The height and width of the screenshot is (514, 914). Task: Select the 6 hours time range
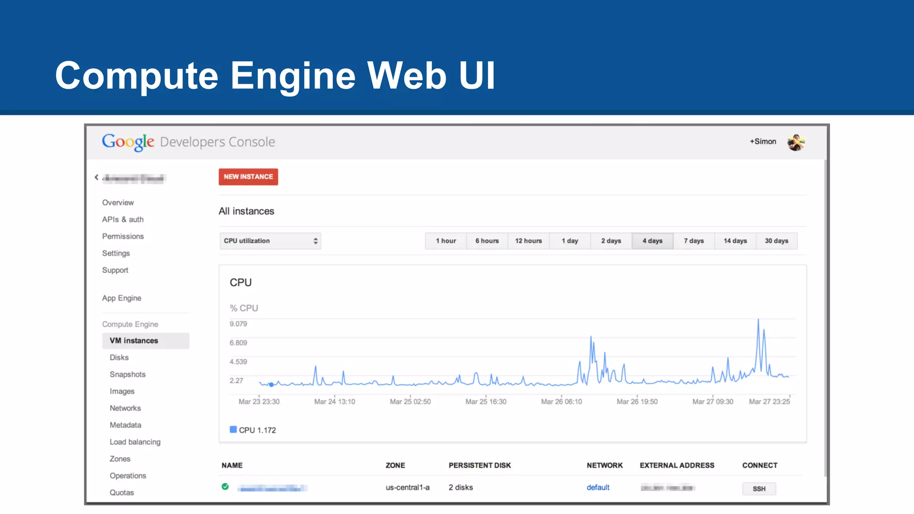tap(487, 241)
